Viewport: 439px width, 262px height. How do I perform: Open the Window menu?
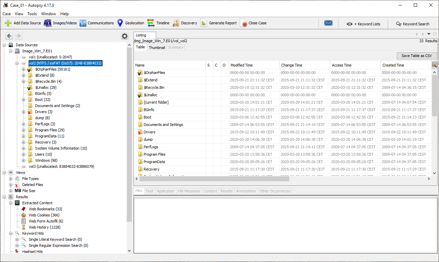click(49, 14)
